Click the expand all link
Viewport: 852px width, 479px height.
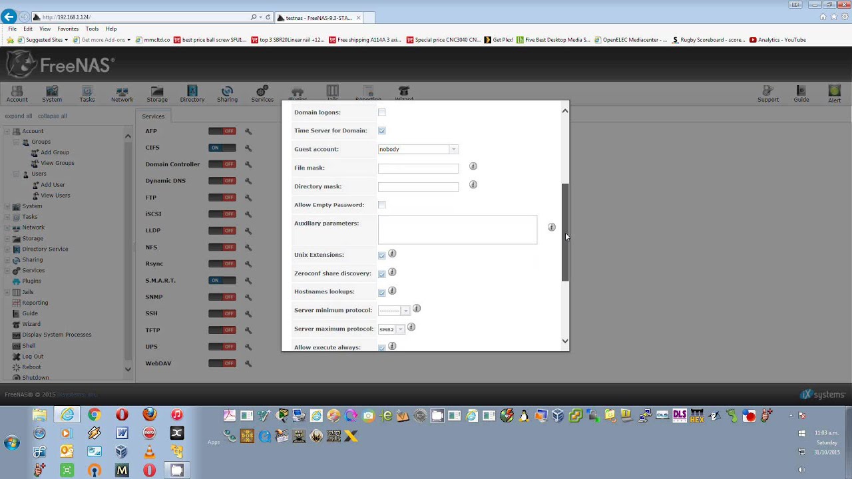tap(19, 116)
